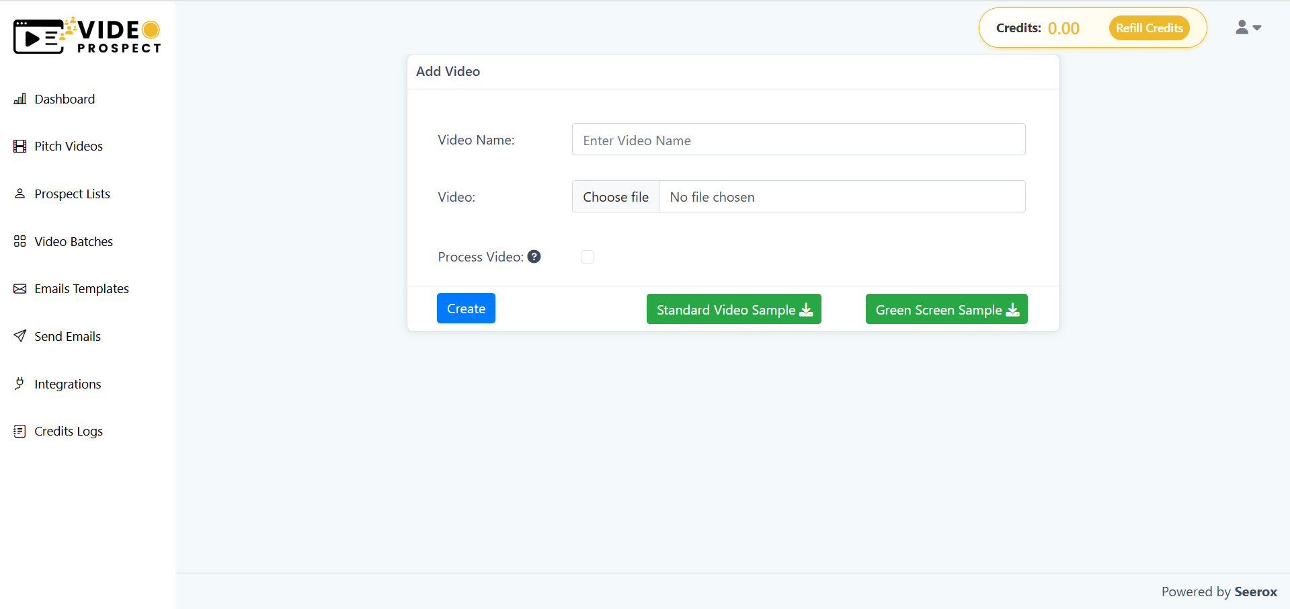
Task: Click the Process Video help question icon
Action: (x=534, y=256)
